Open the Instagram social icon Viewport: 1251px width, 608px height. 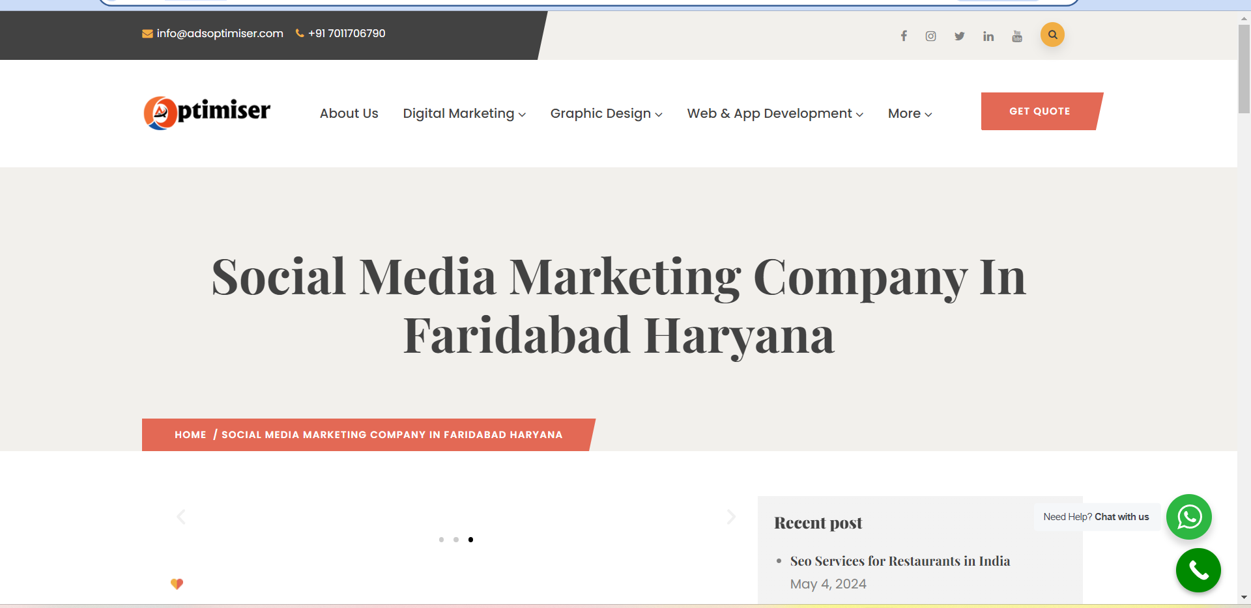[x=931, y=36]
